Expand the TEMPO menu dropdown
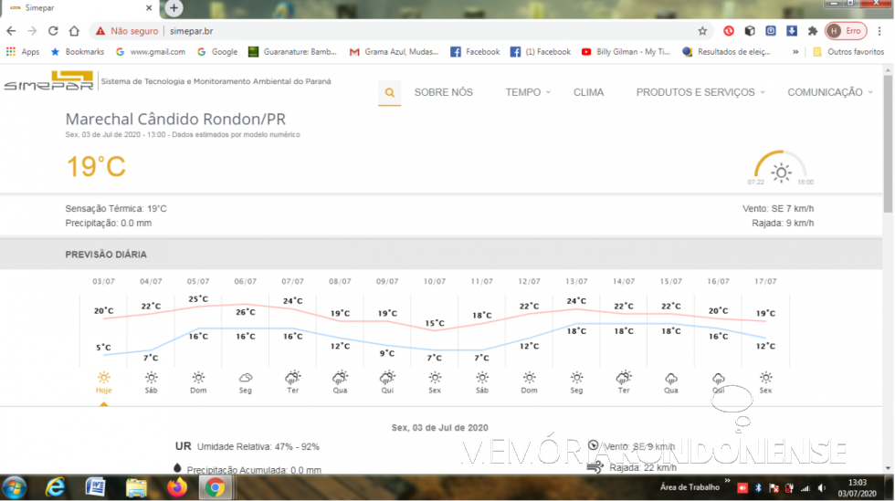Viewport: 895px width, 501px height. [x=528, y=92]
